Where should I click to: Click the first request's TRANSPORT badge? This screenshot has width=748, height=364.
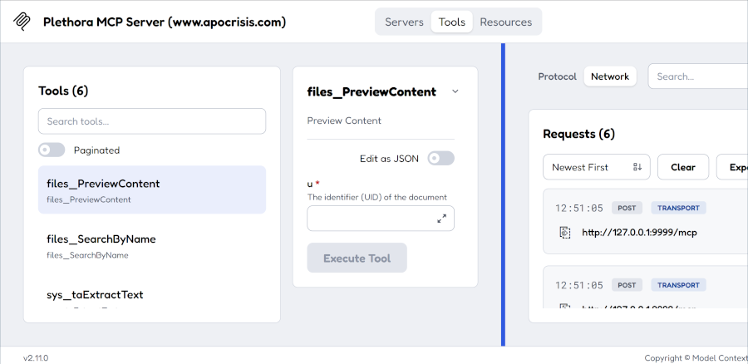[x=678, y=208]
